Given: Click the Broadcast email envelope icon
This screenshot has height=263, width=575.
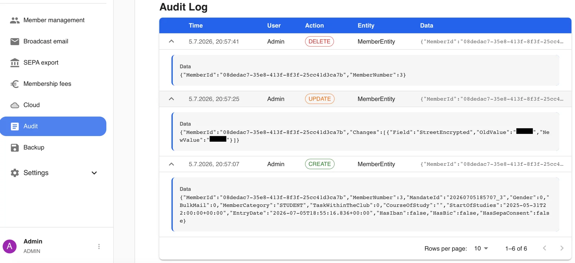Looking at the screenshot, I should (15, 42).
